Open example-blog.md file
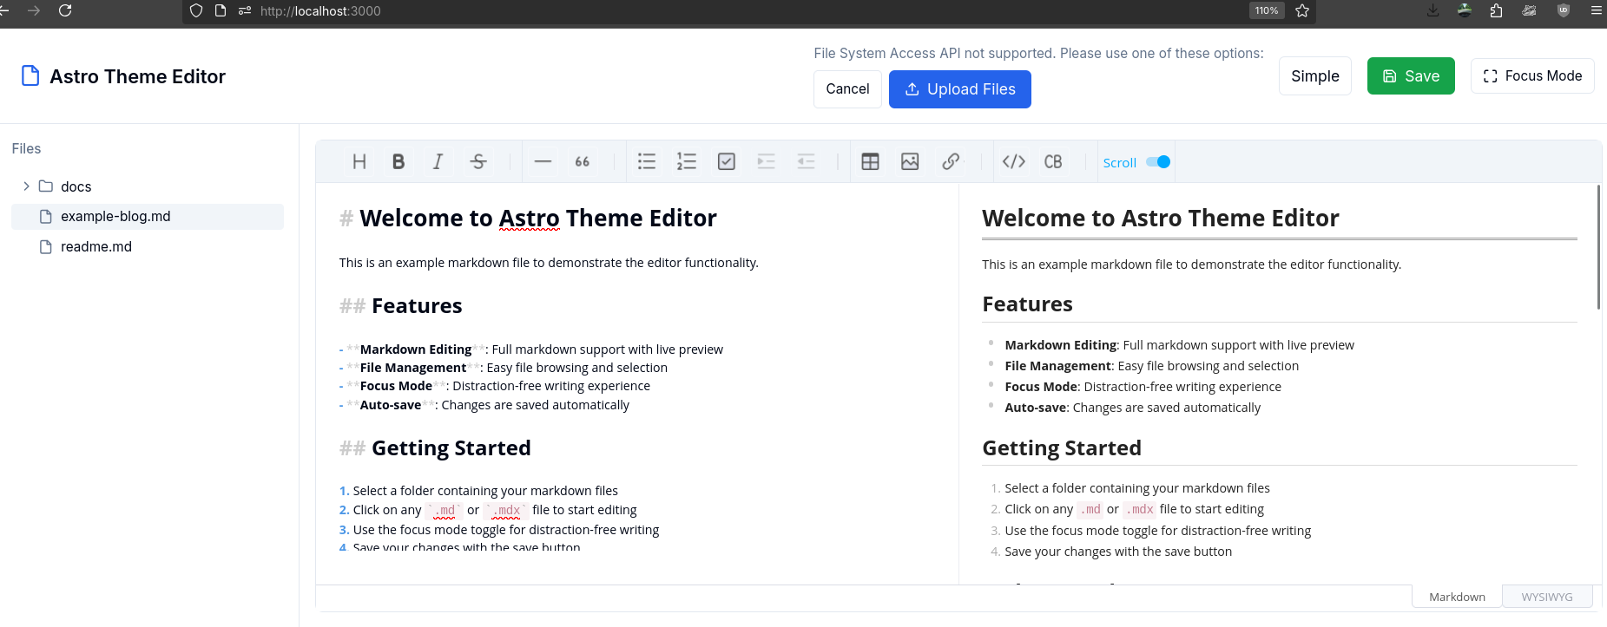Viewport: 1607px width, 627px height. point(148,217)
